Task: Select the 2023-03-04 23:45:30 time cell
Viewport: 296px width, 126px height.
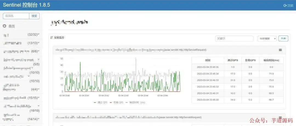Action: coord(208,100)
